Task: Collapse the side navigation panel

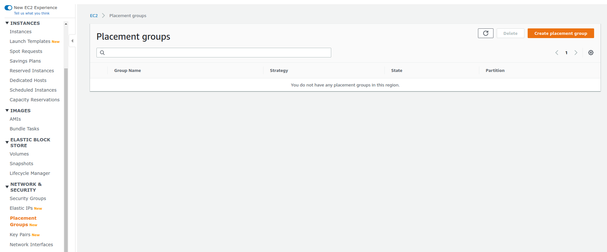Action: 72,41
